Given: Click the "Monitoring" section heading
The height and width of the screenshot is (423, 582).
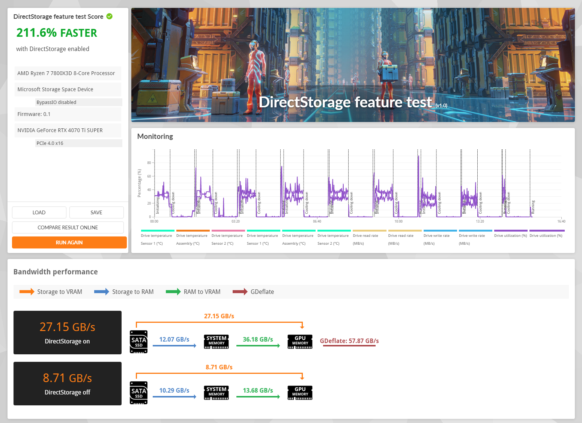Looking at the screenshot, I should click(x=155, y=136).
